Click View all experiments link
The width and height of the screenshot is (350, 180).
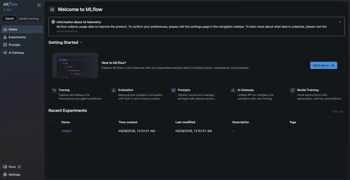coord(338,112)
